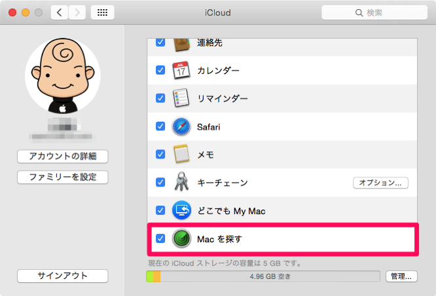Click the iCloud window title
The width and height of the screenshot is (436, 296).
218,13
